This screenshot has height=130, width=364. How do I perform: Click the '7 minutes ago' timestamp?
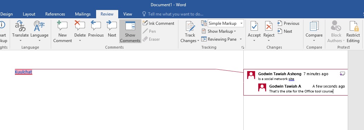tap(316, 74)
